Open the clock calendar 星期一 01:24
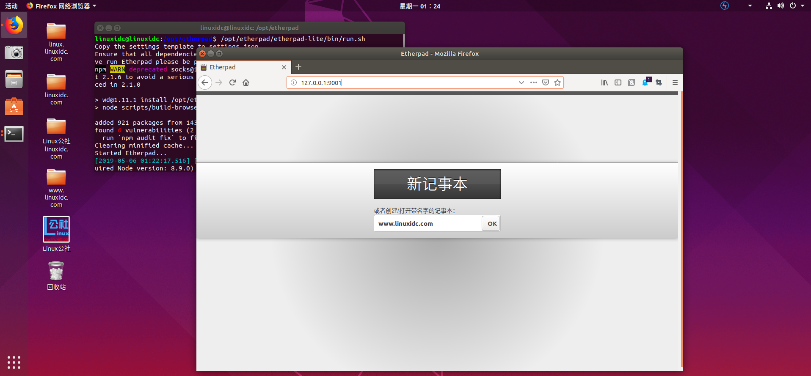This screenshot has height=376, width=811. click(x=420, y=6)
